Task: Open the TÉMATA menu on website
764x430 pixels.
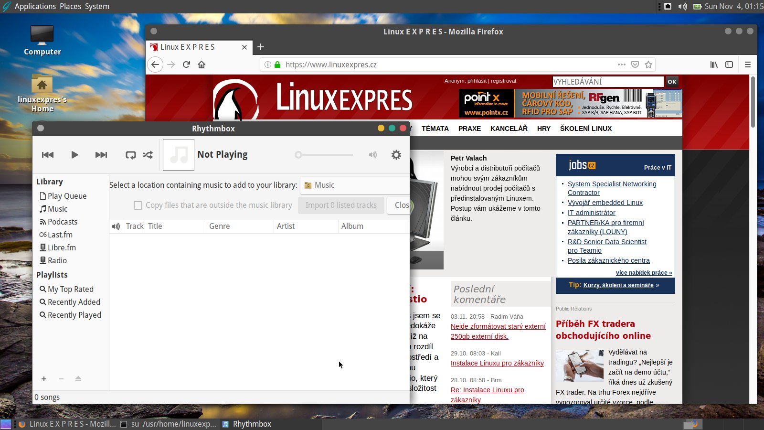Action: 435,129
